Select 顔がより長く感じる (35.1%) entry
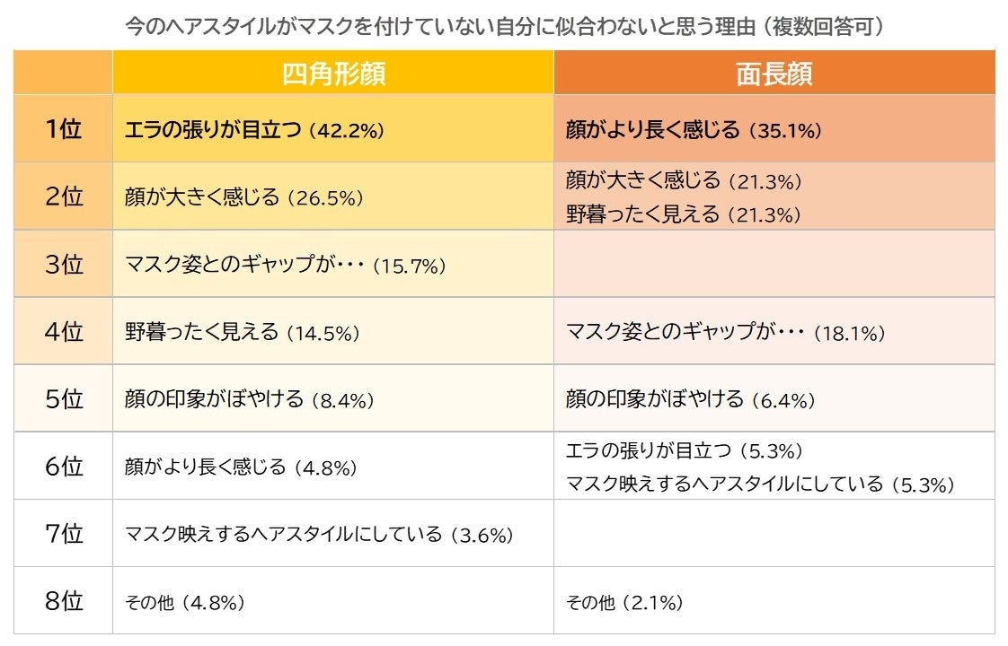The image size is (1008, 646). (x=694, y=130)
